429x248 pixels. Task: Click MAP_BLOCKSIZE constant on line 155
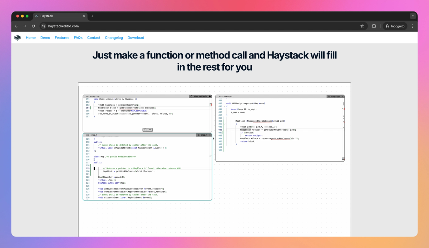tap(139, 111)
